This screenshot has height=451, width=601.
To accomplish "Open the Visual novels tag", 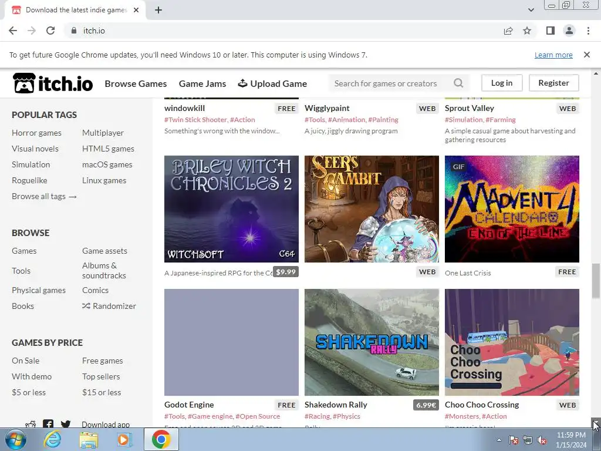I will pos(35,149).
